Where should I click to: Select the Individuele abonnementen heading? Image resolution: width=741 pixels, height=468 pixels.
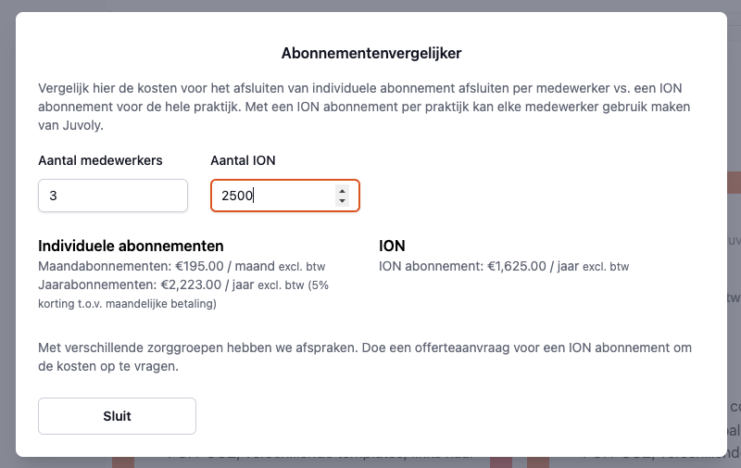(x=131, y=247)
